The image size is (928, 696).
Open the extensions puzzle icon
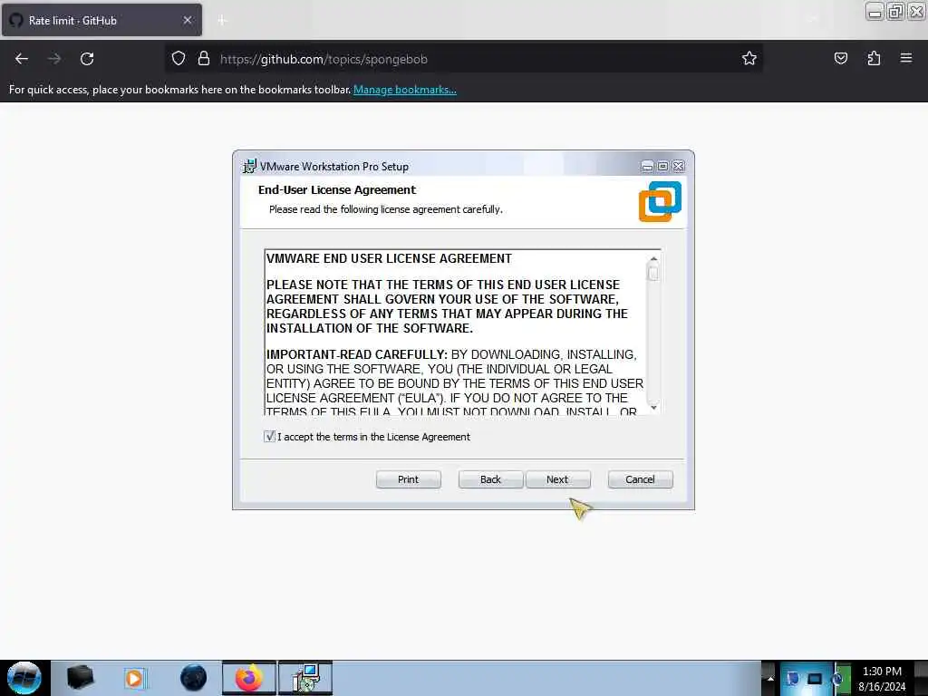(x=874, y=58)
